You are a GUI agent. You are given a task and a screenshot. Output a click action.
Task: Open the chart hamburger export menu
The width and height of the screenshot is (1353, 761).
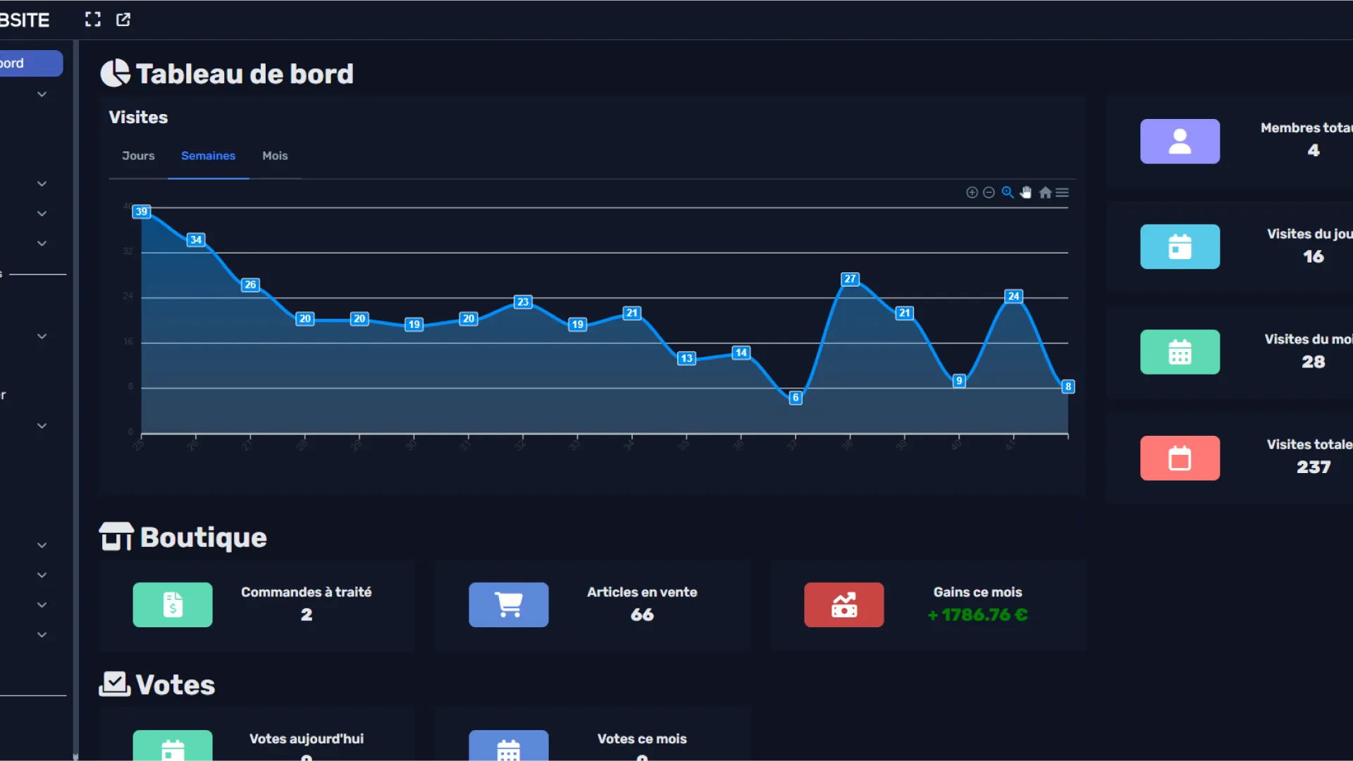[1063, 192]
